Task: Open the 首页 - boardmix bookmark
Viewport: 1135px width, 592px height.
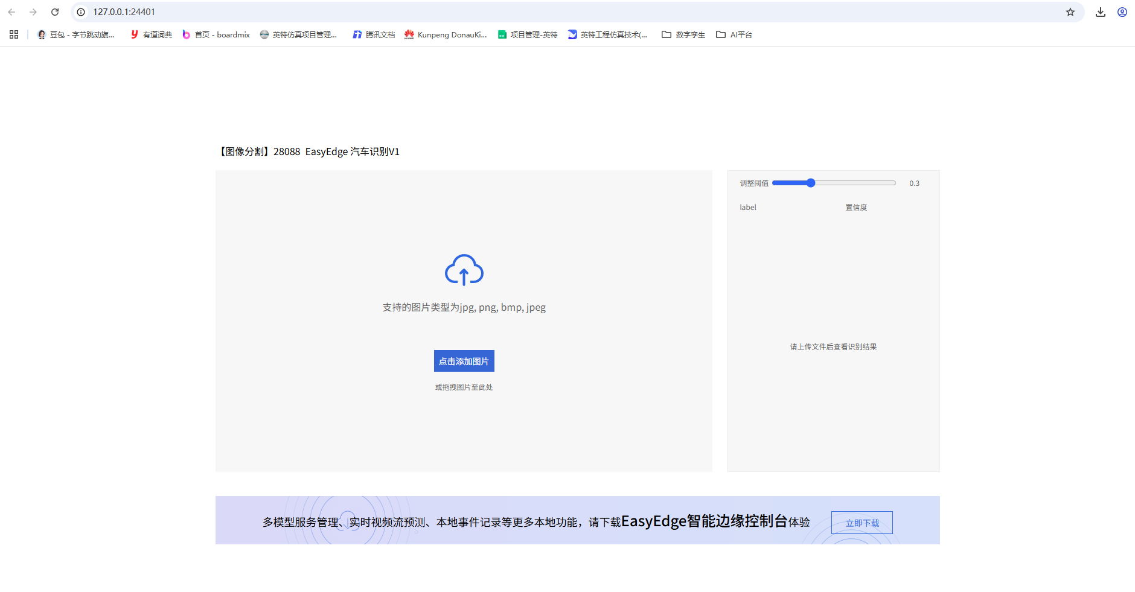Action: click(216, 34)
